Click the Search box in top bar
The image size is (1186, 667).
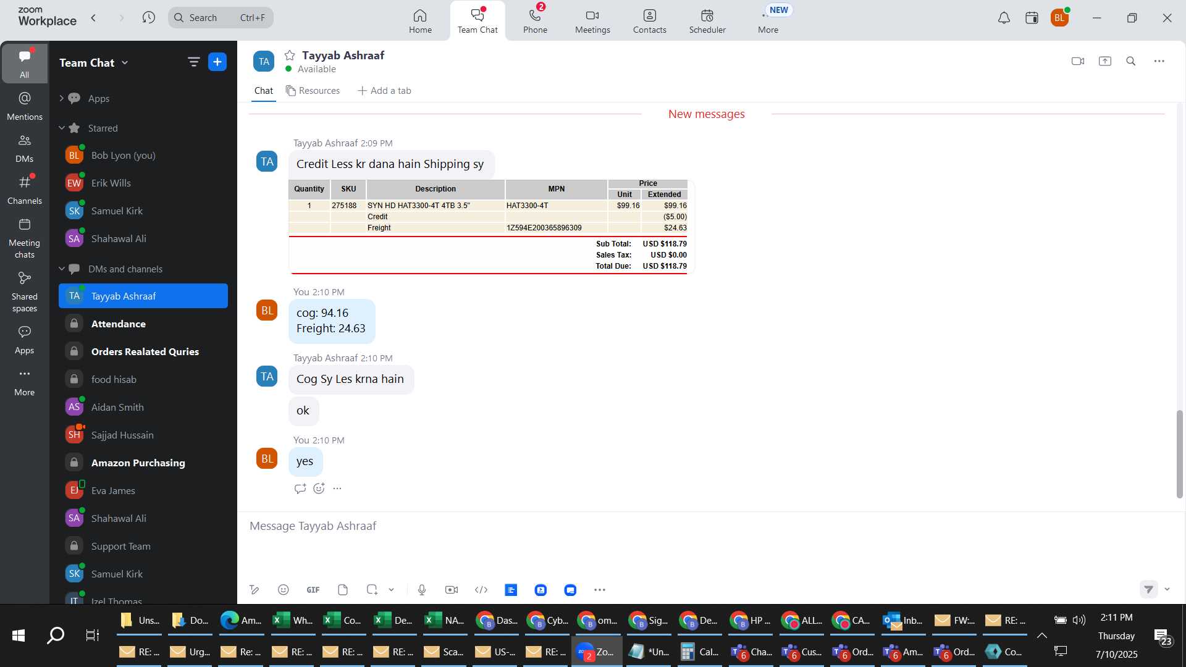click(x=221, y=17)
